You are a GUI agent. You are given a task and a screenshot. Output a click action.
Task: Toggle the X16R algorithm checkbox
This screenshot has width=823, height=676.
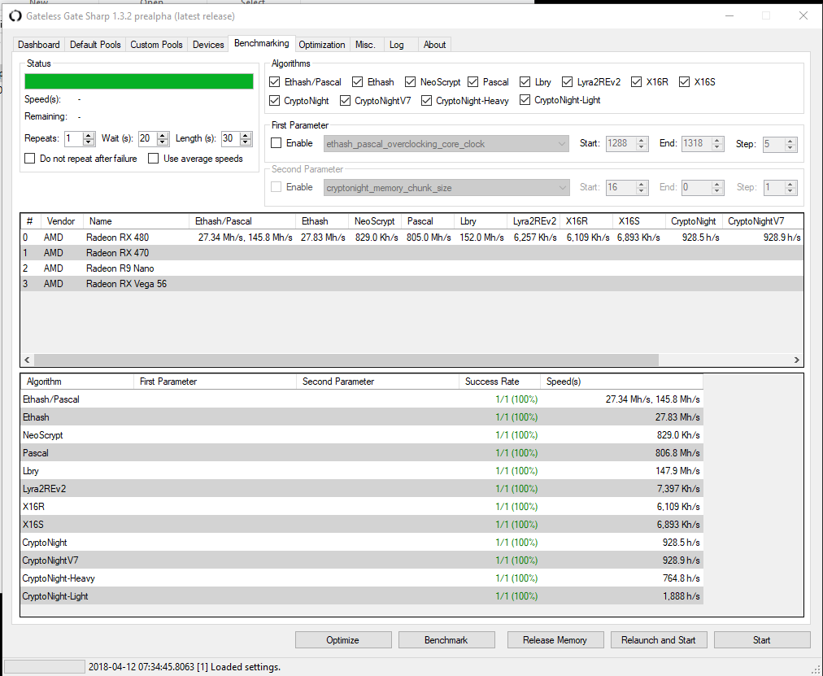click(636, 82)
